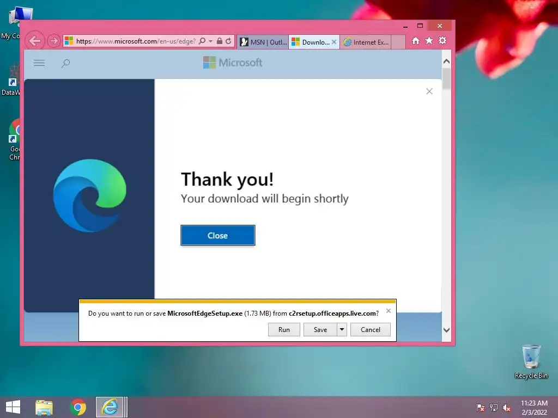This screenshot has height=418, width=558.
Task: Open the address bar autocomplete dropdown arrow
Action: coord(211,41)
